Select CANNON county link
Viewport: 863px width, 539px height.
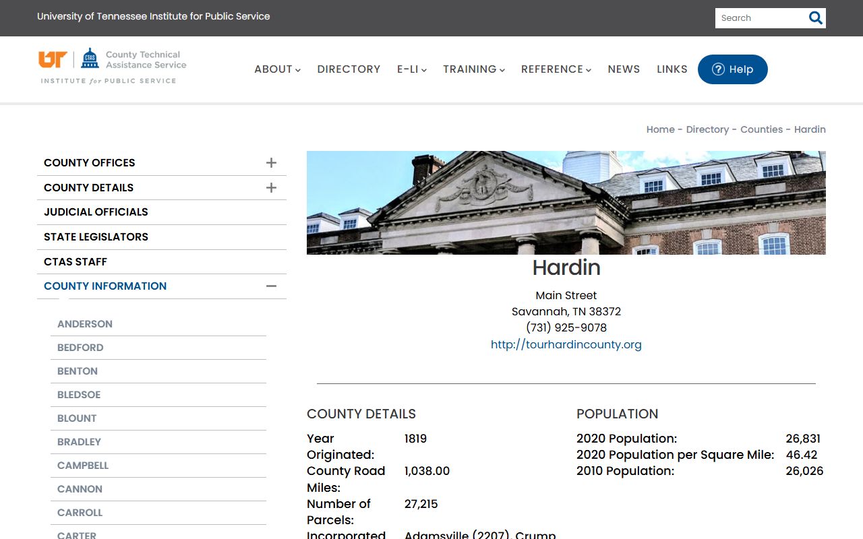pos(80,489)
